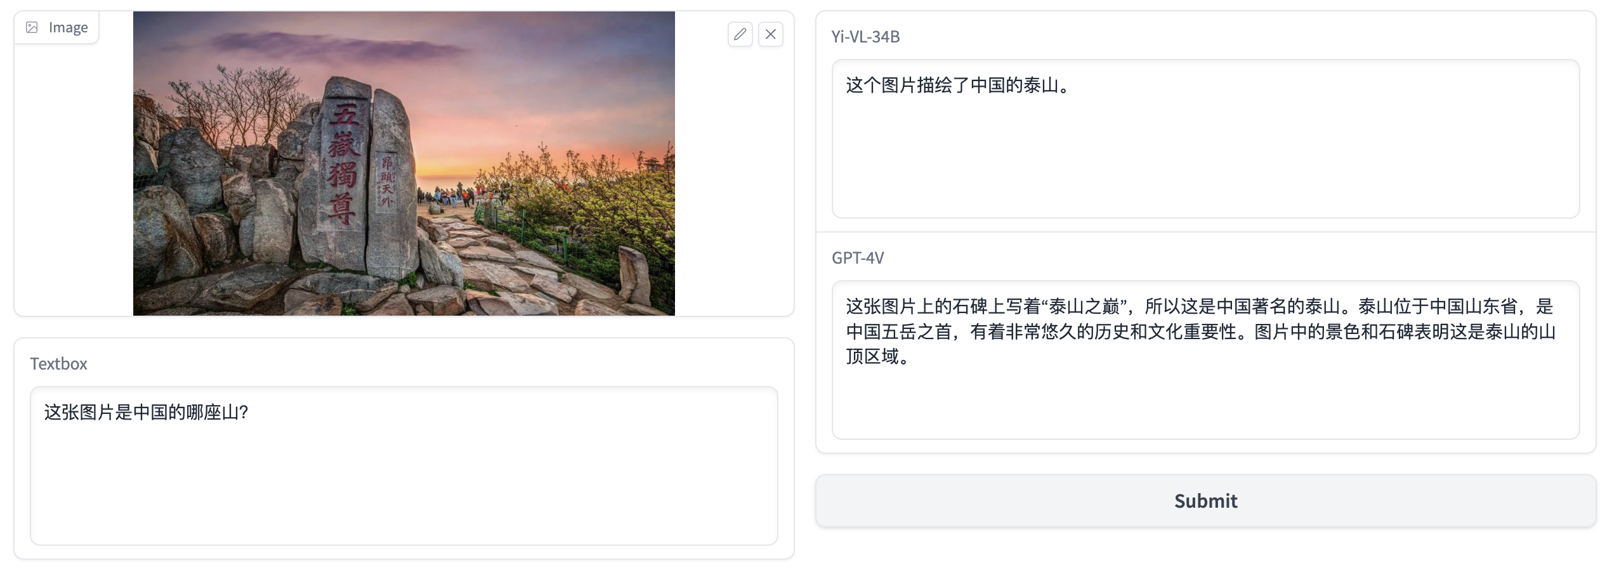Viewport: 1600px width, 573px height.
Task: Click the large stone stele with red inscription
Action: [339, 174]
